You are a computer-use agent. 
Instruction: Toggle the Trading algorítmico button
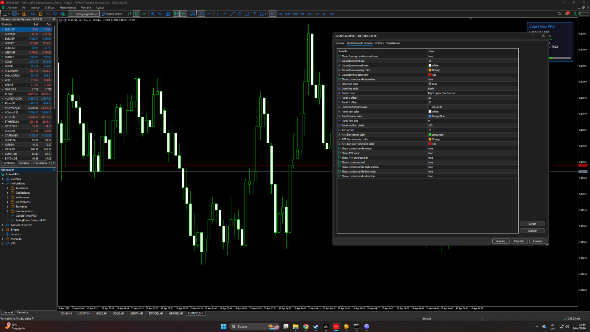pos(84,14)
